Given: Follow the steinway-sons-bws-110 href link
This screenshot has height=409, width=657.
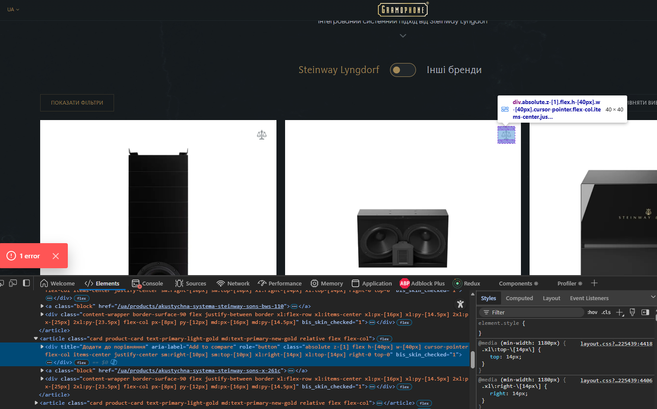Looking at the screenshot, I should (201, 306).
